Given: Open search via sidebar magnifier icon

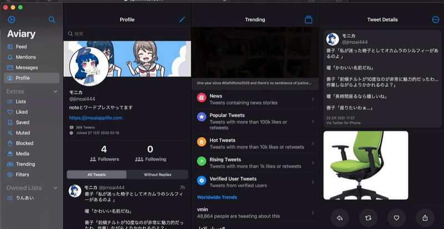Looking at the screenshot, I should [x=52, y=19].
